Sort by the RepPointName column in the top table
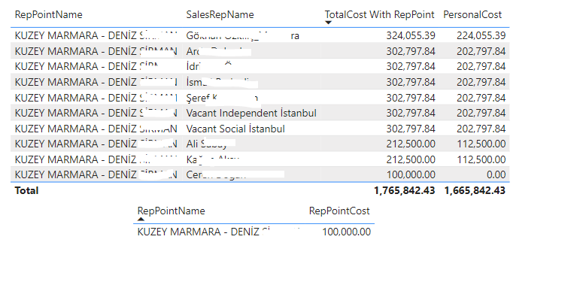The height and width of the screenshot is (282, 580). [x=48, y=15]
